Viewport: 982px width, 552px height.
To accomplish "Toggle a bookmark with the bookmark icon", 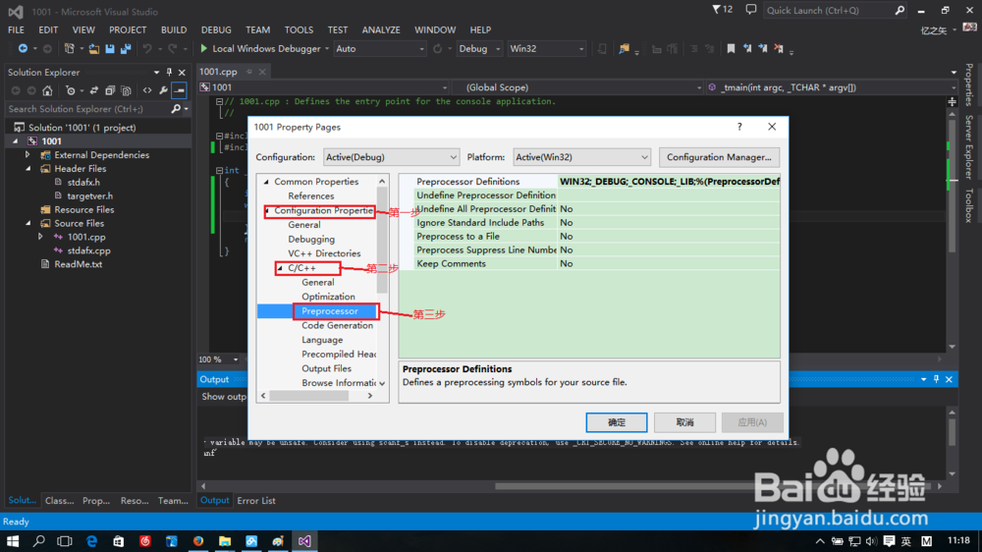I will coord(731,48).
